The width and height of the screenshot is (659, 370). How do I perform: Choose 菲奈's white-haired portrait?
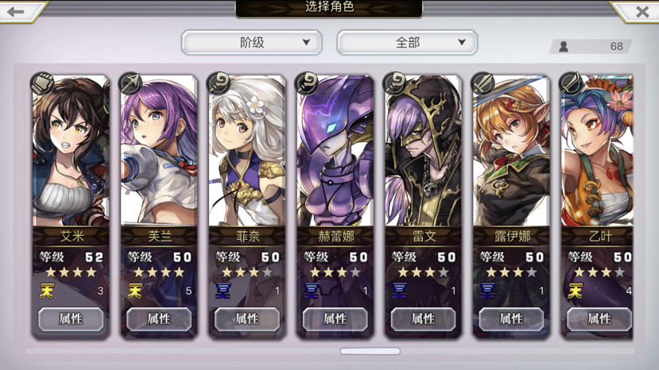click(247, 151)
